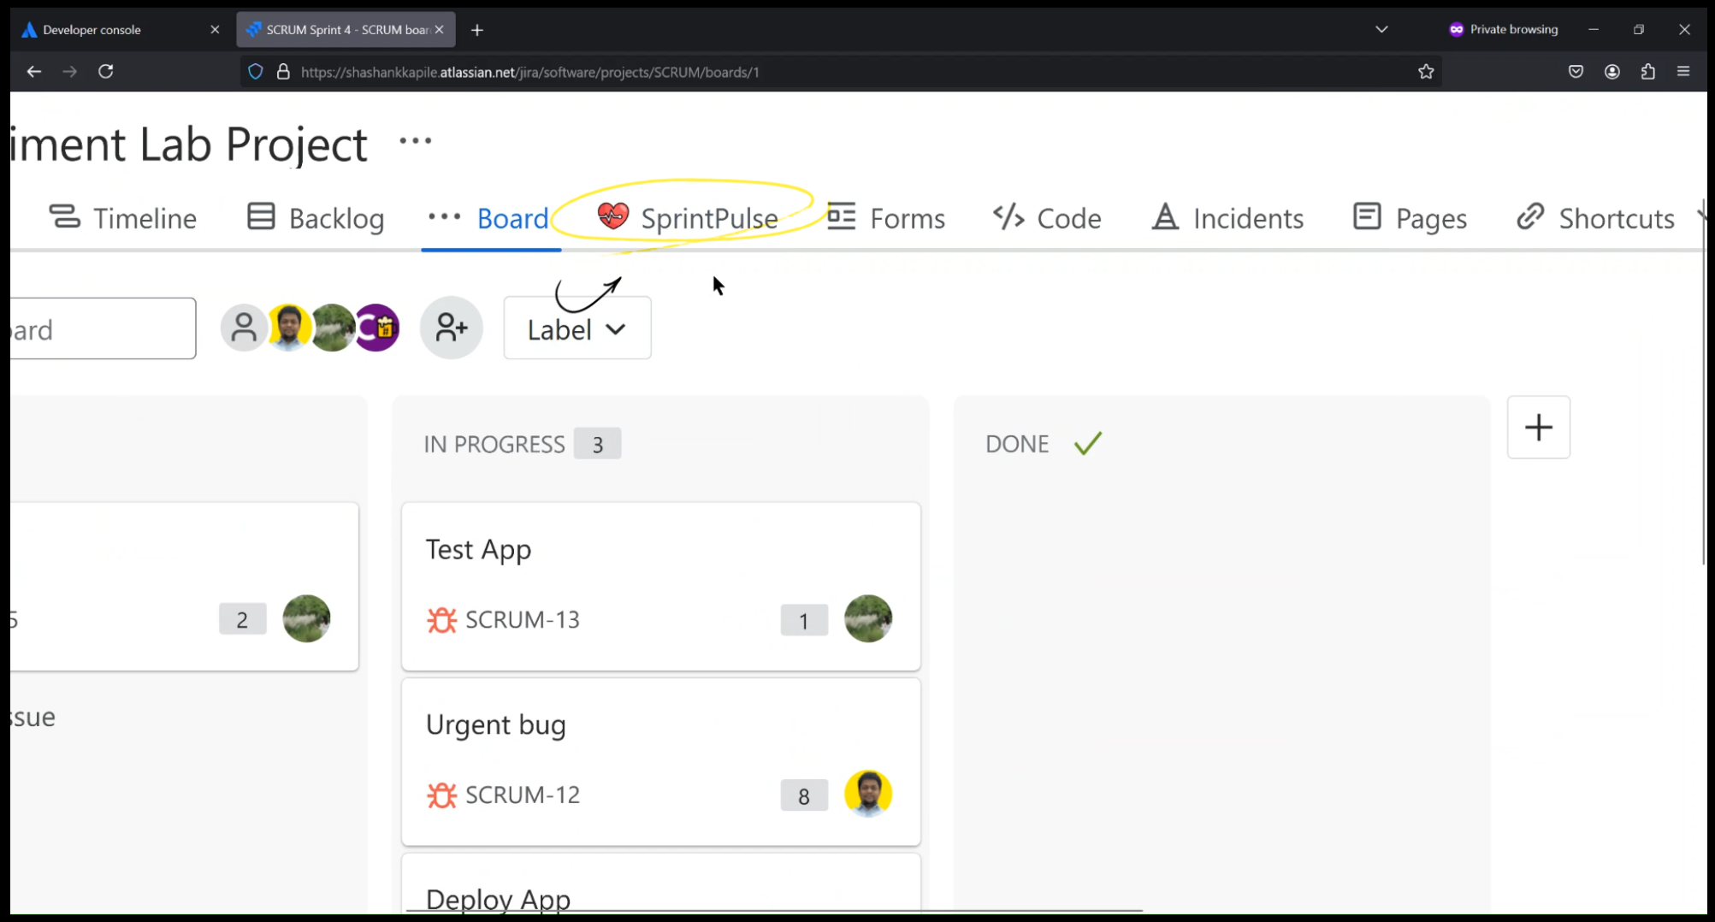Reload the page
1715x922 pixels.
[106, 72]
